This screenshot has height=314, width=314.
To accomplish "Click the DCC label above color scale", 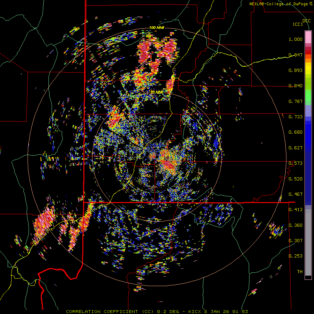I will click(306, 21).
